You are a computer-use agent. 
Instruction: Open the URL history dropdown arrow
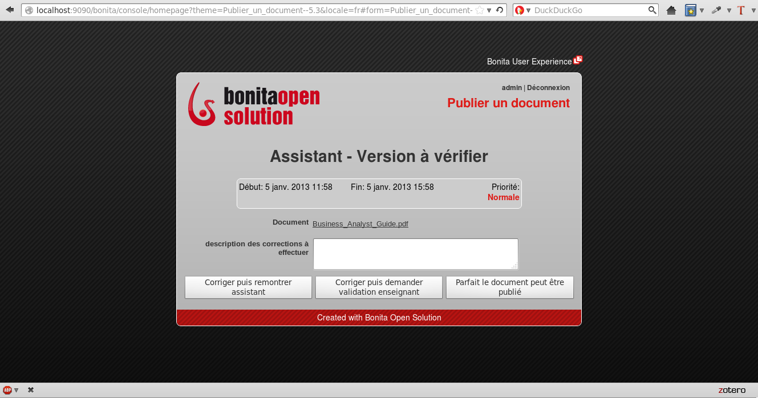tap(489, 10)
